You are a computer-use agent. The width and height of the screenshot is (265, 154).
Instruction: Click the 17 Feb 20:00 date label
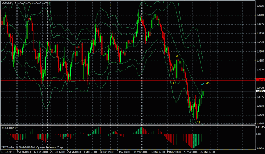[x=41, y=152]
